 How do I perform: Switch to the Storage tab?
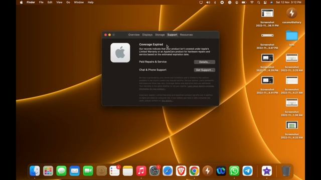160,34
